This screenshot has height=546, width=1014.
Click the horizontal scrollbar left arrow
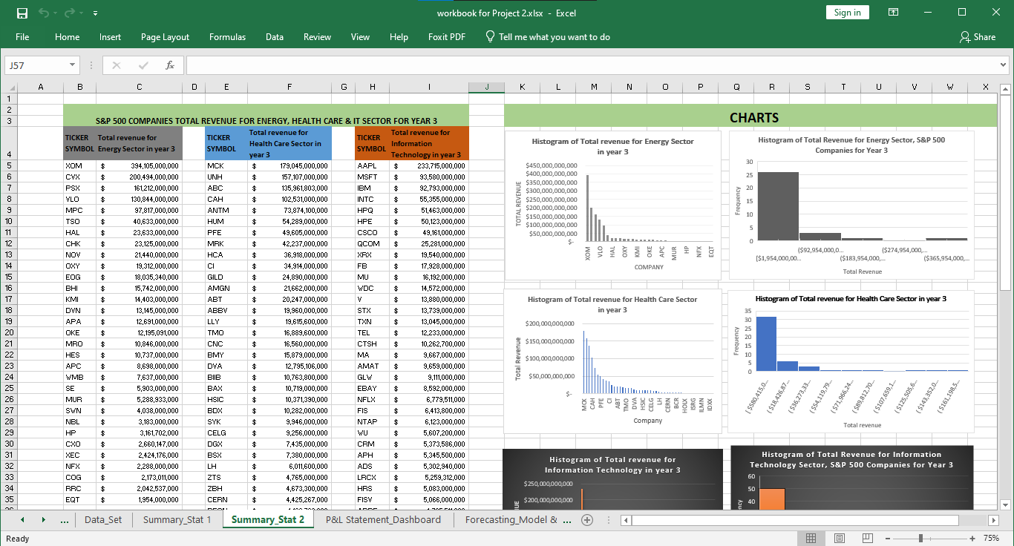coord(627,520)
